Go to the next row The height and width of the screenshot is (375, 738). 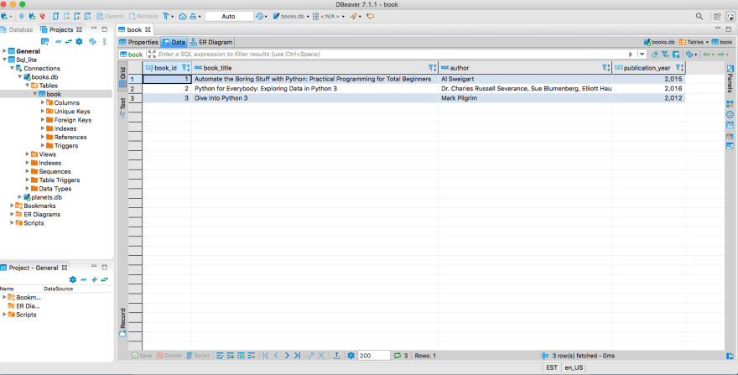[287, 356]
